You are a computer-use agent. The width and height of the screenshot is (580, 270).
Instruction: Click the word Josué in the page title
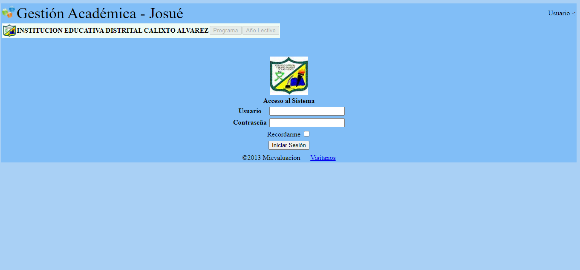click(166, 14)
